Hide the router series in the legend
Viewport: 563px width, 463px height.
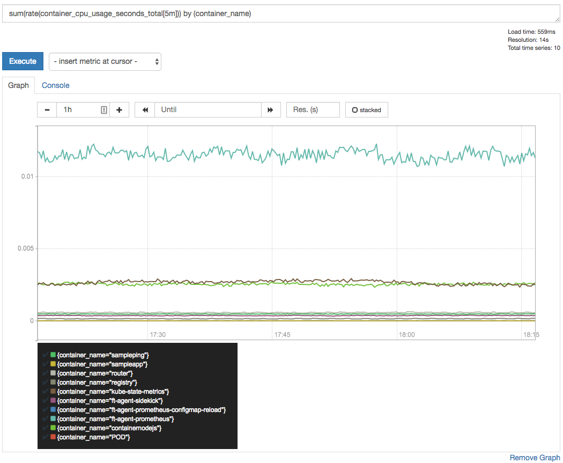[45, 373]
